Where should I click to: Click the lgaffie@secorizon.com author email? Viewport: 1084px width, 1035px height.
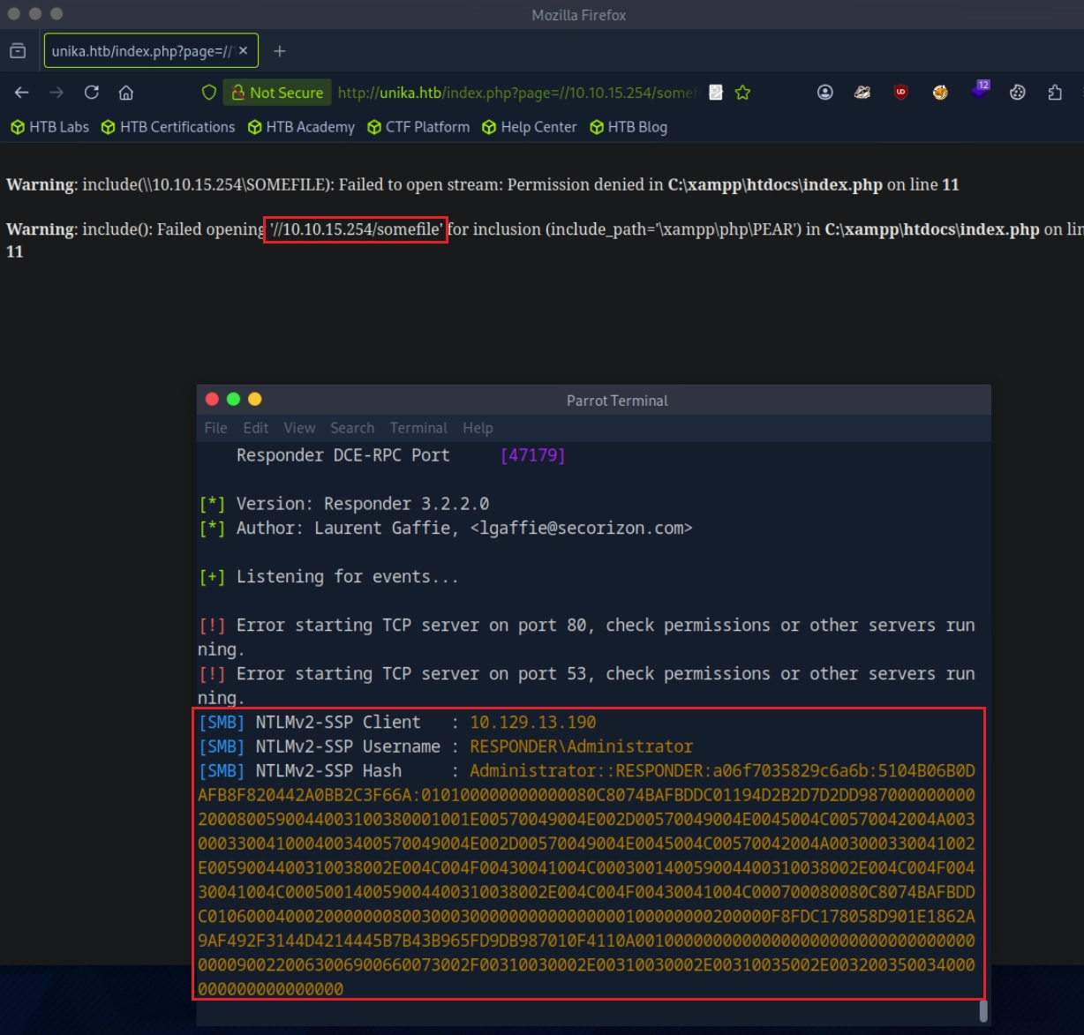pos(582,528)
